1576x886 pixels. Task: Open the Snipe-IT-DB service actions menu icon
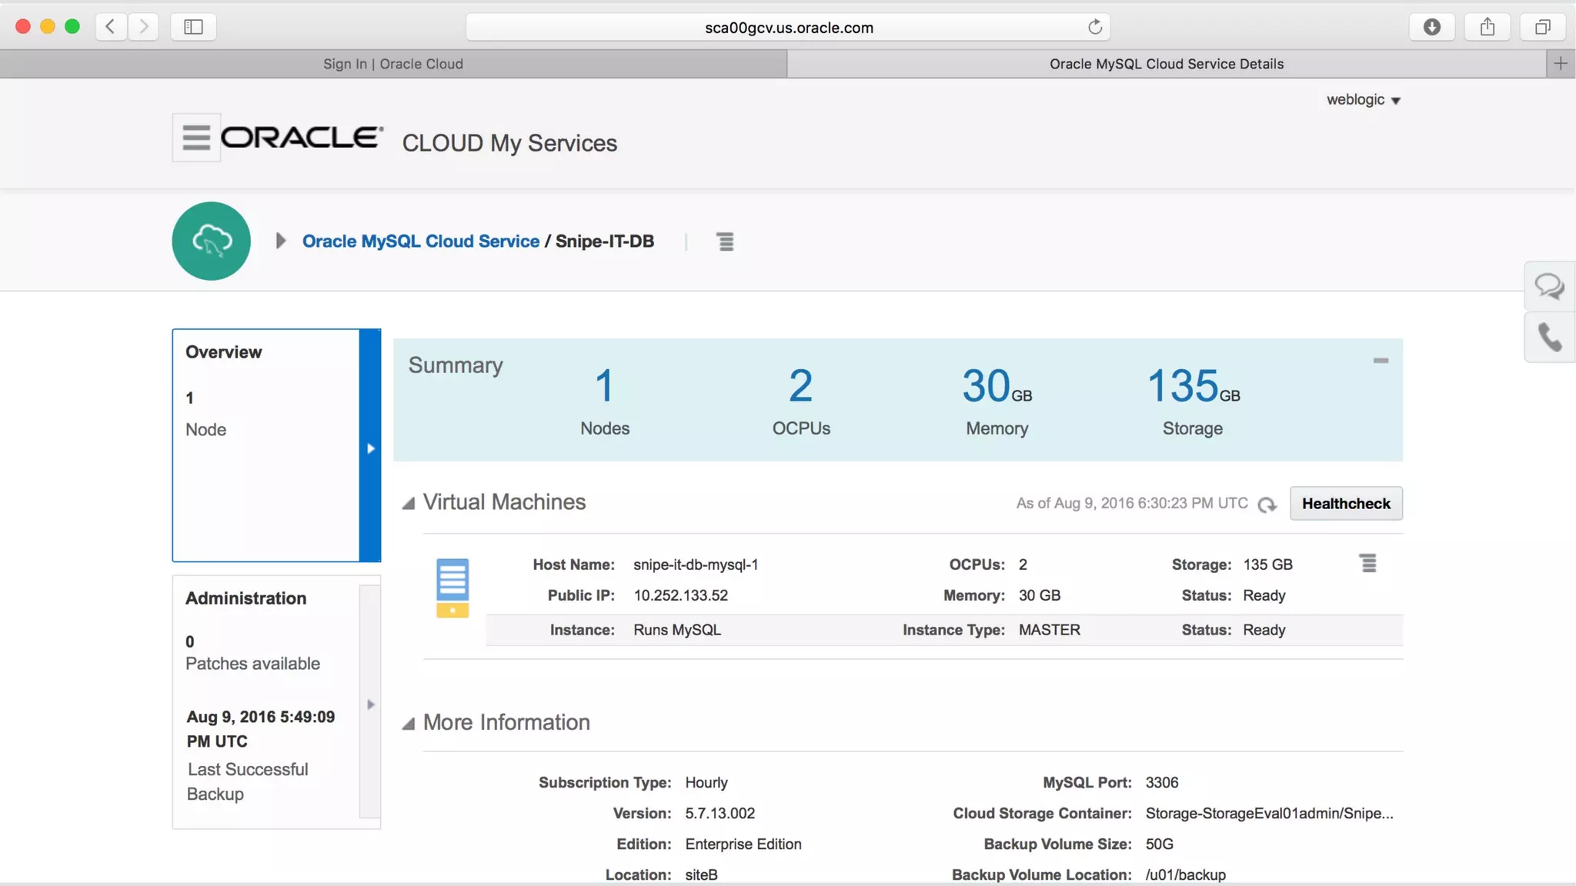coord(725,241)
